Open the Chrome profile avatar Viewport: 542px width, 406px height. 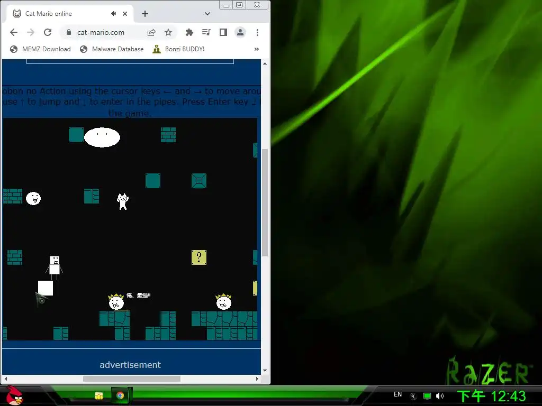(x=240, y=32)
